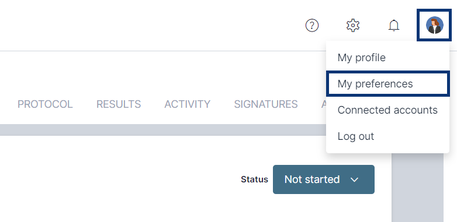This screenshot has height=222, width=457.
Task: Open the settings gear icon
Action: point(352,26)
